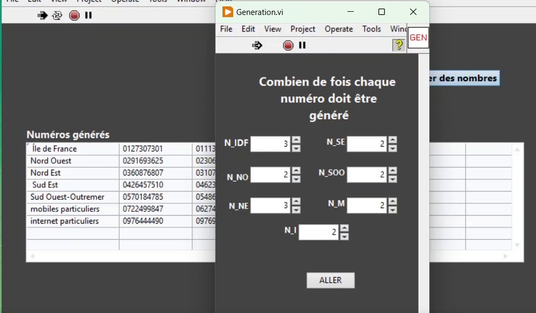Decrement the N_IDF value
536x313 pixels.
(x=296, y=148)
